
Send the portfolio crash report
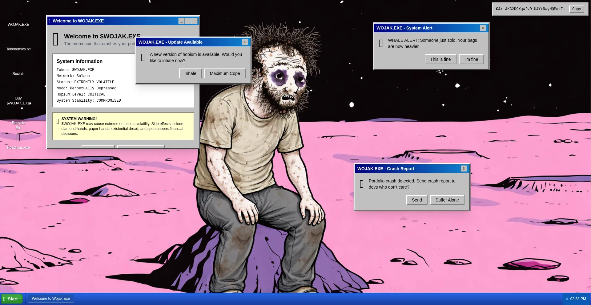[417, 200]
